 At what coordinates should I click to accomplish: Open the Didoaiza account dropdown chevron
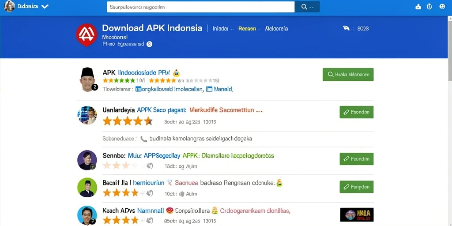pyautogui.click(x=45, y=7)
